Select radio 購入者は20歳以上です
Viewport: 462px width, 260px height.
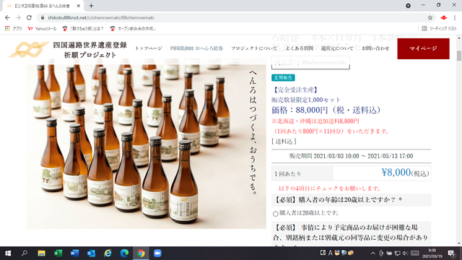(x=276, y=214)
